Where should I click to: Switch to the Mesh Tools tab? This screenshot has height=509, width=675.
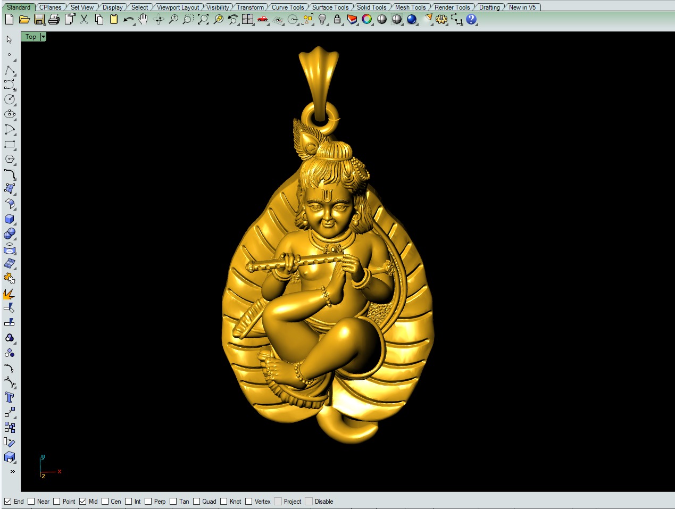pyautogui.click(x=410, y=7)
